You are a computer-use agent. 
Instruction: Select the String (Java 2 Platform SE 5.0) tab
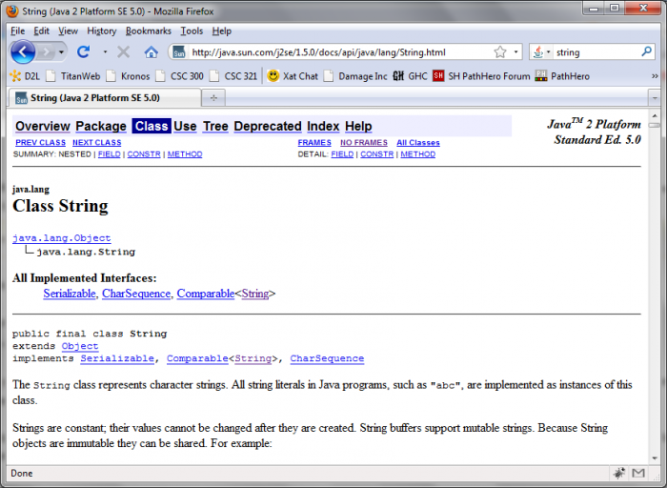pos(104,98)
